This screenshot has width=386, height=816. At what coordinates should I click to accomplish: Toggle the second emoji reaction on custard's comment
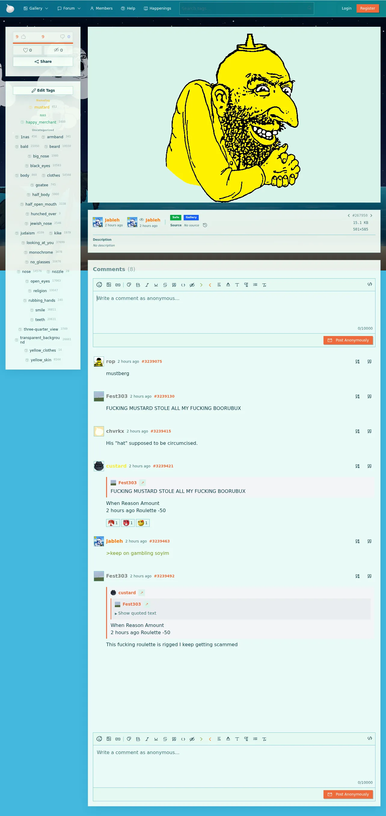pyautogui.click(x=128, y=523)
